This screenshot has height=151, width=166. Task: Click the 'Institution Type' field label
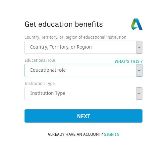tap(40, 84)
